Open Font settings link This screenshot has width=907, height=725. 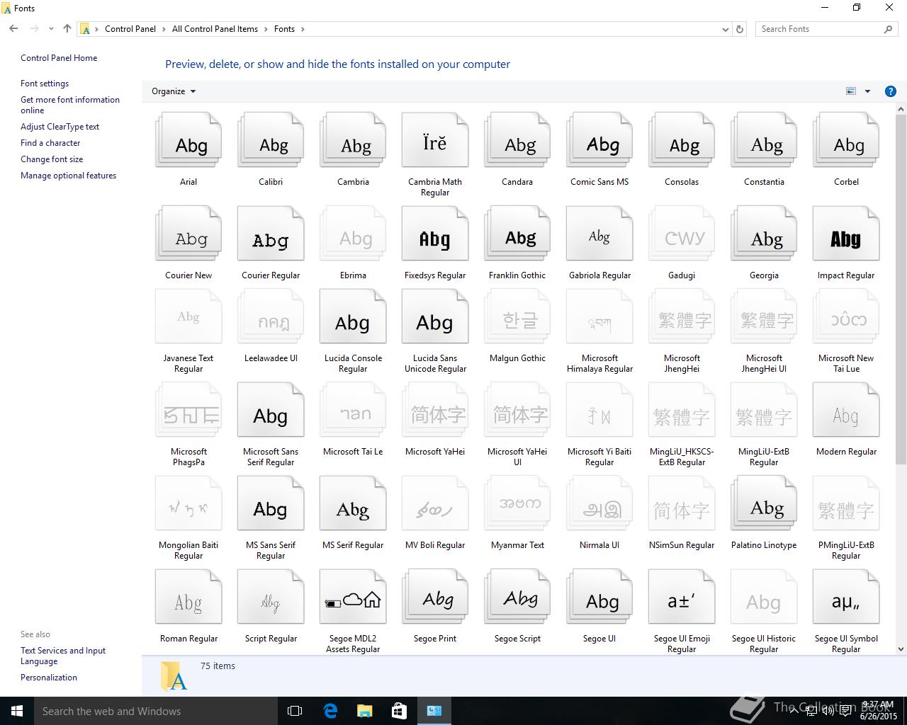point(45,84)
